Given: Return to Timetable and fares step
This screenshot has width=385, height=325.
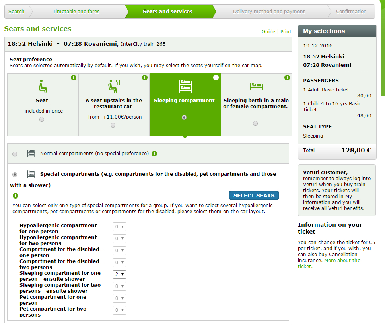Looking at the screenshot, I should 76,12.
